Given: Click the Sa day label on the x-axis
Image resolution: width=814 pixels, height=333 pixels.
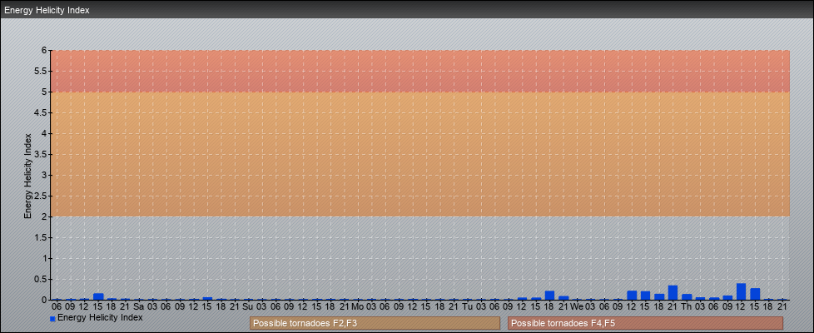Looking at the screenshot, I should click(139, 306).
